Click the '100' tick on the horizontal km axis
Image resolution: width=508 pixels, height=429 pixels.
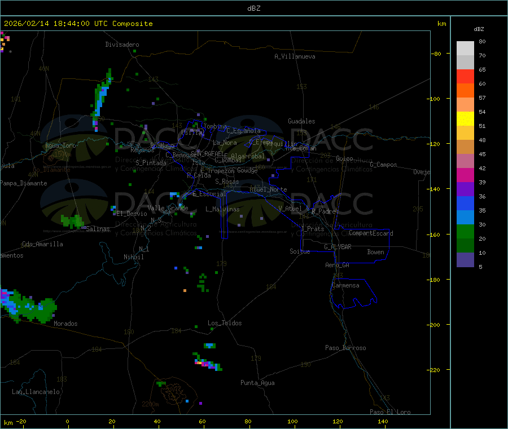tap(292, 421)
